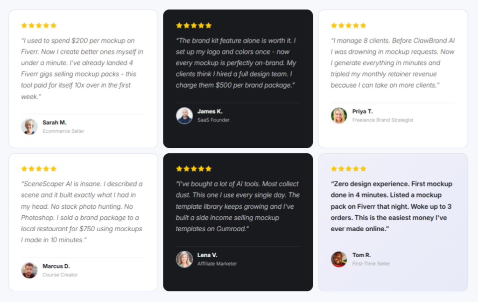Click the Priya T. reviewer name

(363, 111)
